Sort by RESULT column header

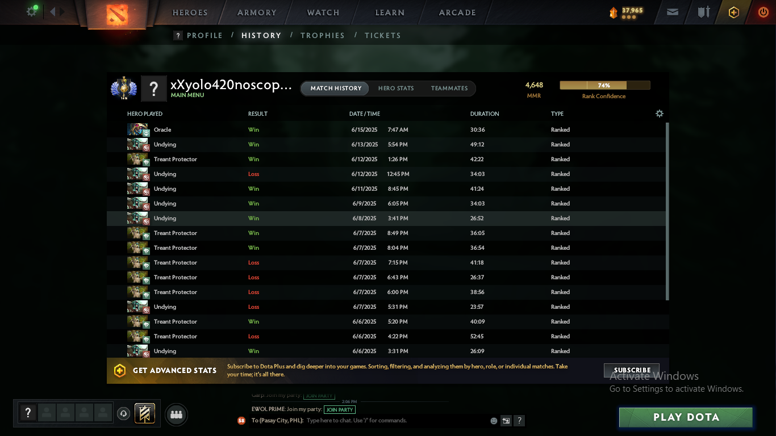[x=257, y=114]
